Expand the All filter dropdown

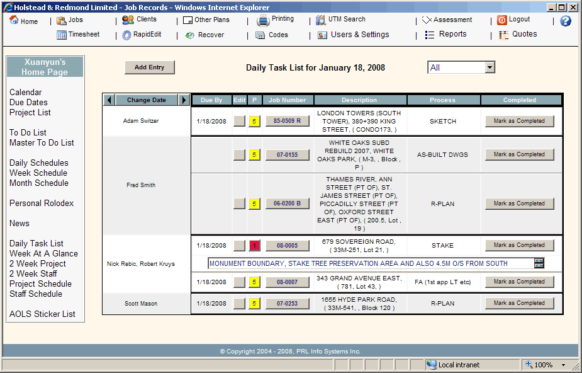click(490, 67)
